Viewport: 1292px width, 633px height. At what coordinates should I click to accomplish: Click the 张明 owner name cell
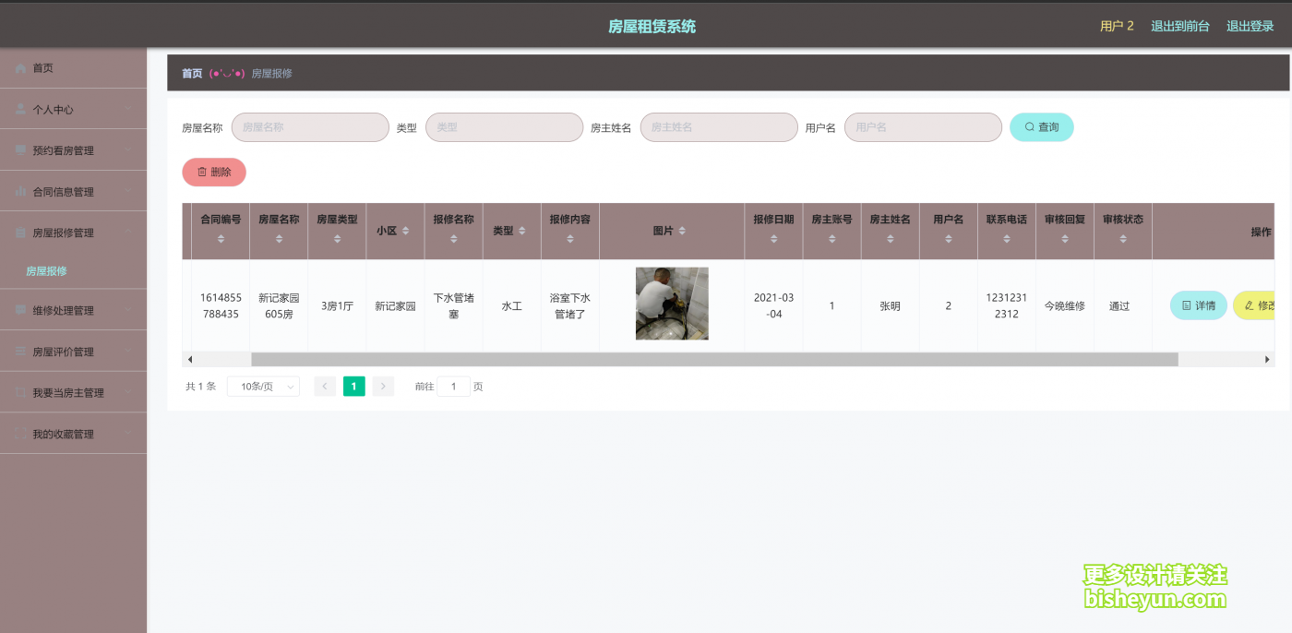point(890,305)
